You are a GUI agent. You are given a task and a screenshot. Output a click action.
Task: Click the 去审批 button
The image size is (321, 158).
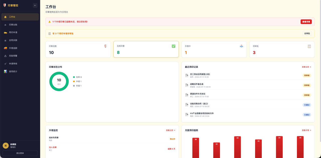[x=307, y=33]
